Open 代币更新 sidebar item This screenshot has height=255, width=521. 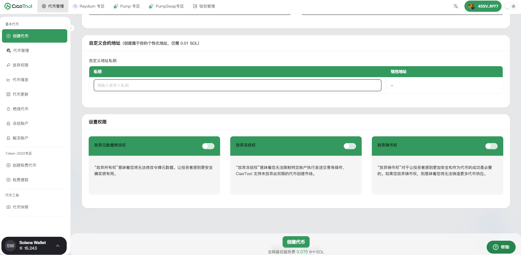point(35,94)
